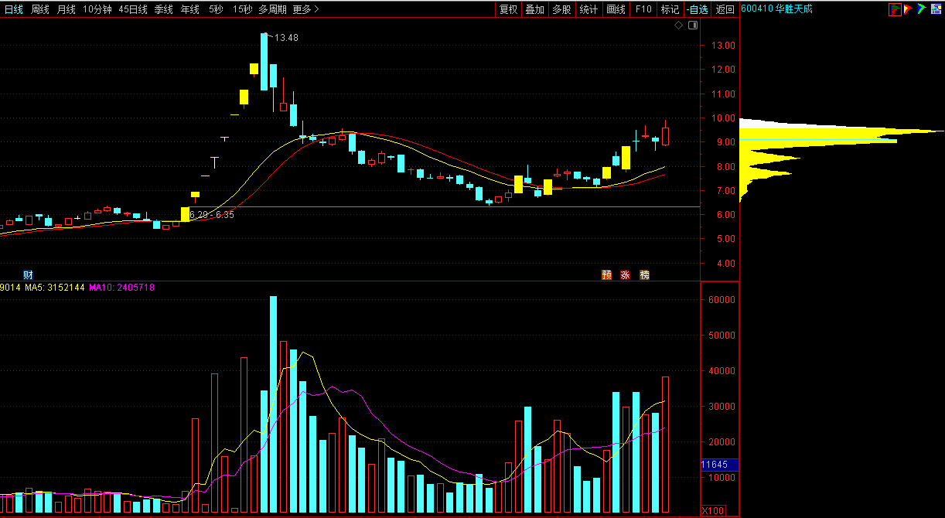Viewport: 945px width, 518px height.
Task: Click the blue picture icon at top right
Action: [935, 9]
